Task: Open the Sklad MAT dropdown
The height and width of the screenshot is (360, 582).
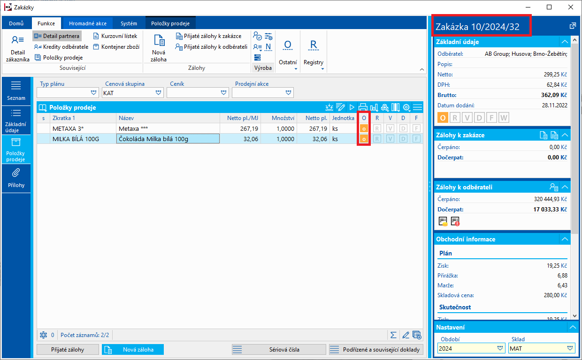Action: coord(570,348)
